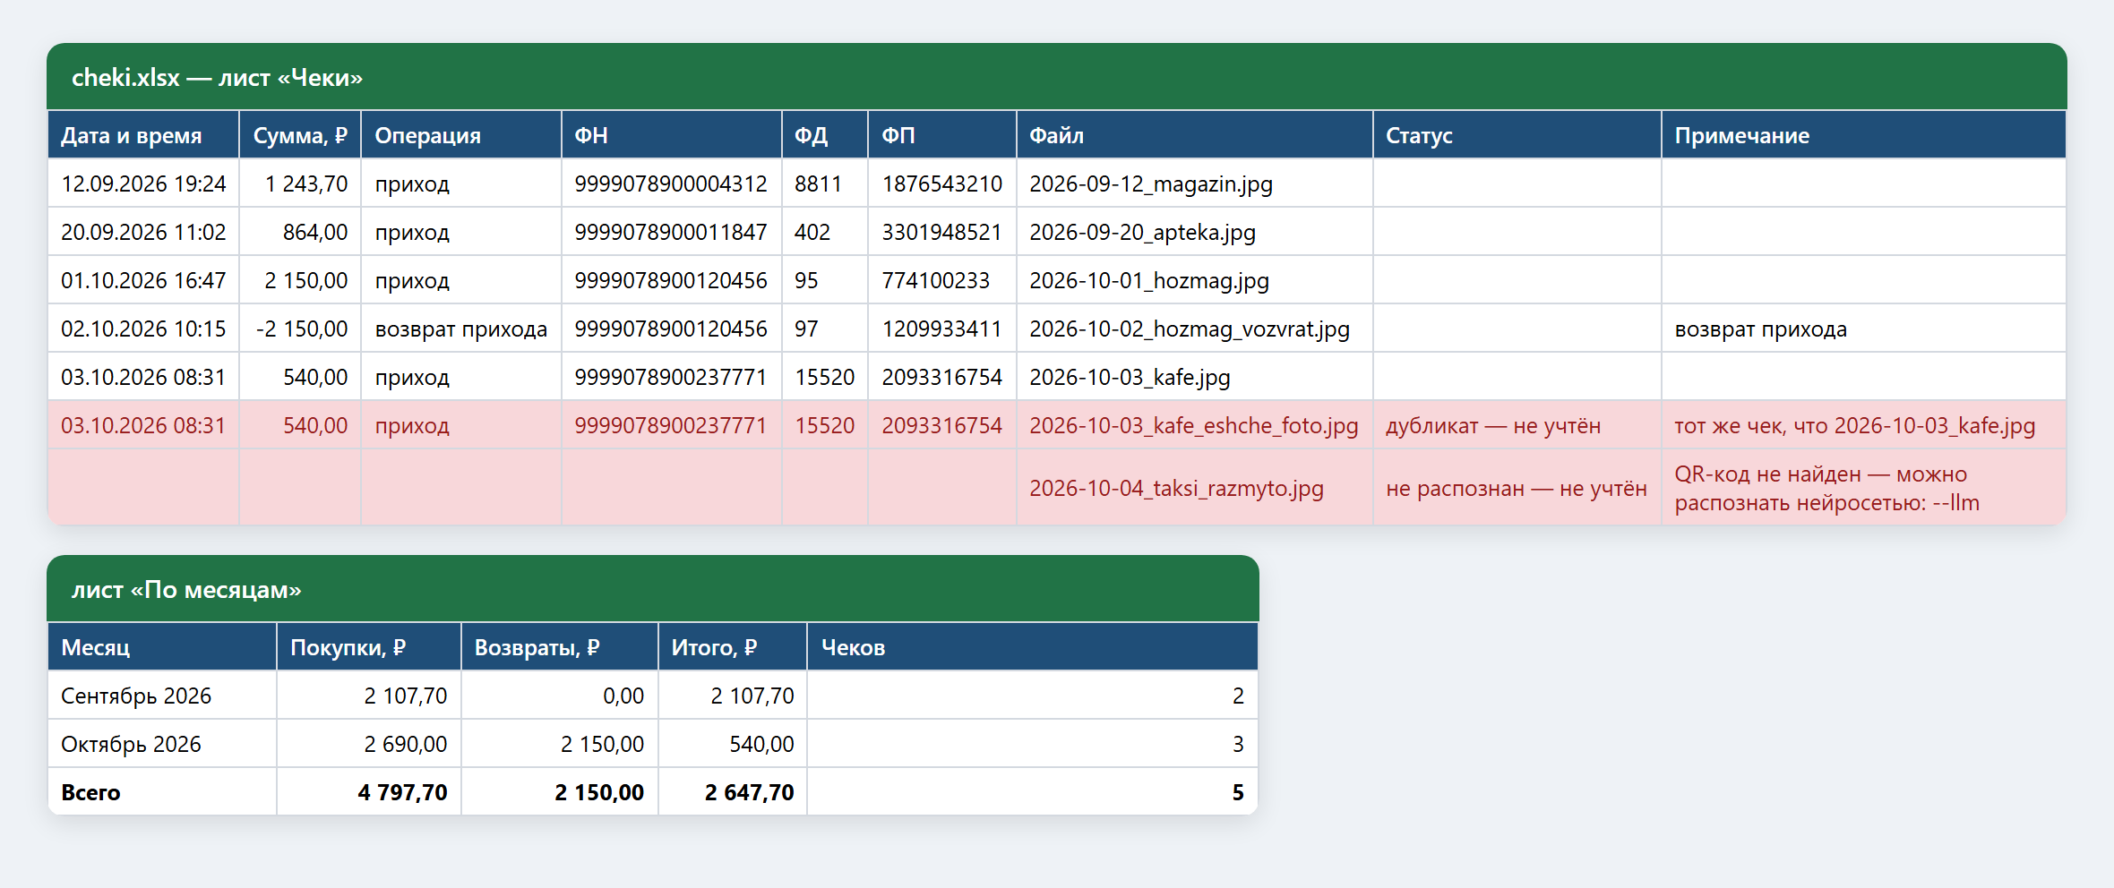Select the cell '01.10.2026 16:47'
The width and height of the screenshot is (2114, 888).
pos(143,280)
